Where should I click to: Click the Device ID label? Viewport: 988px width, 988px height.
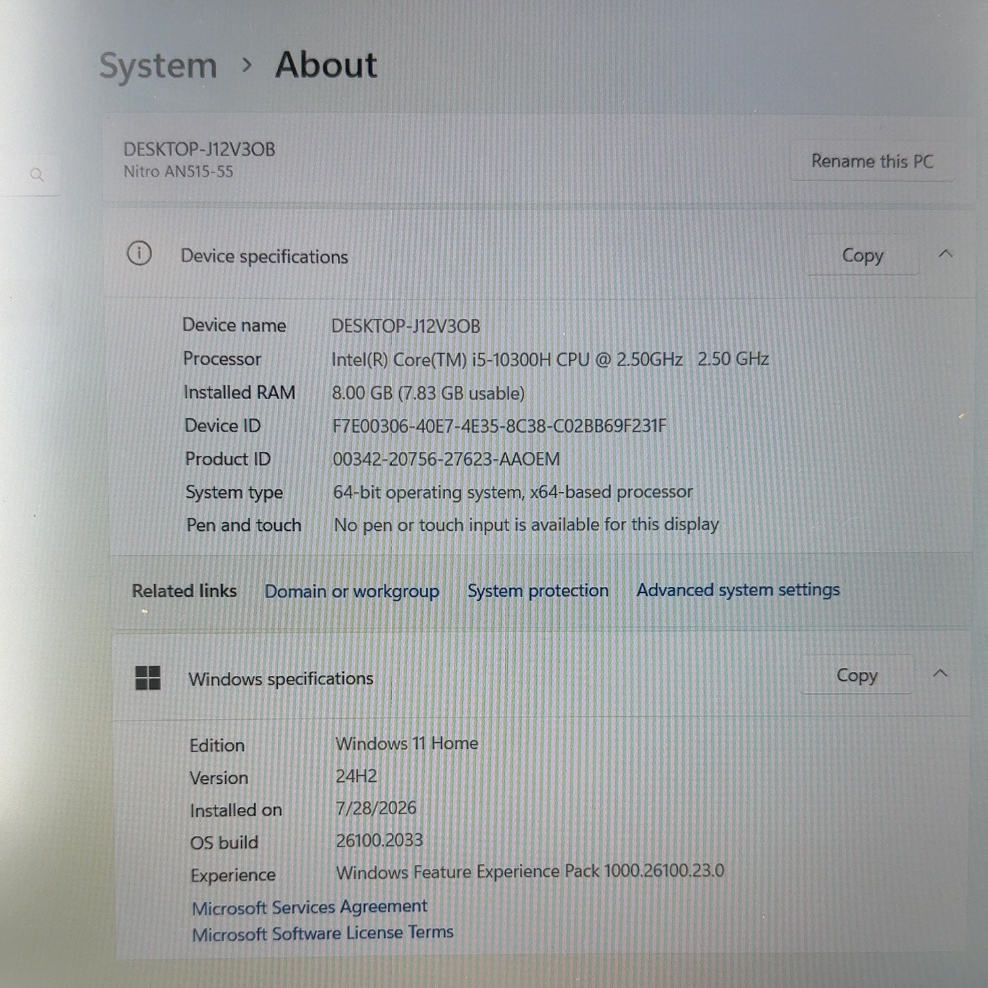(x=223, y=426)
